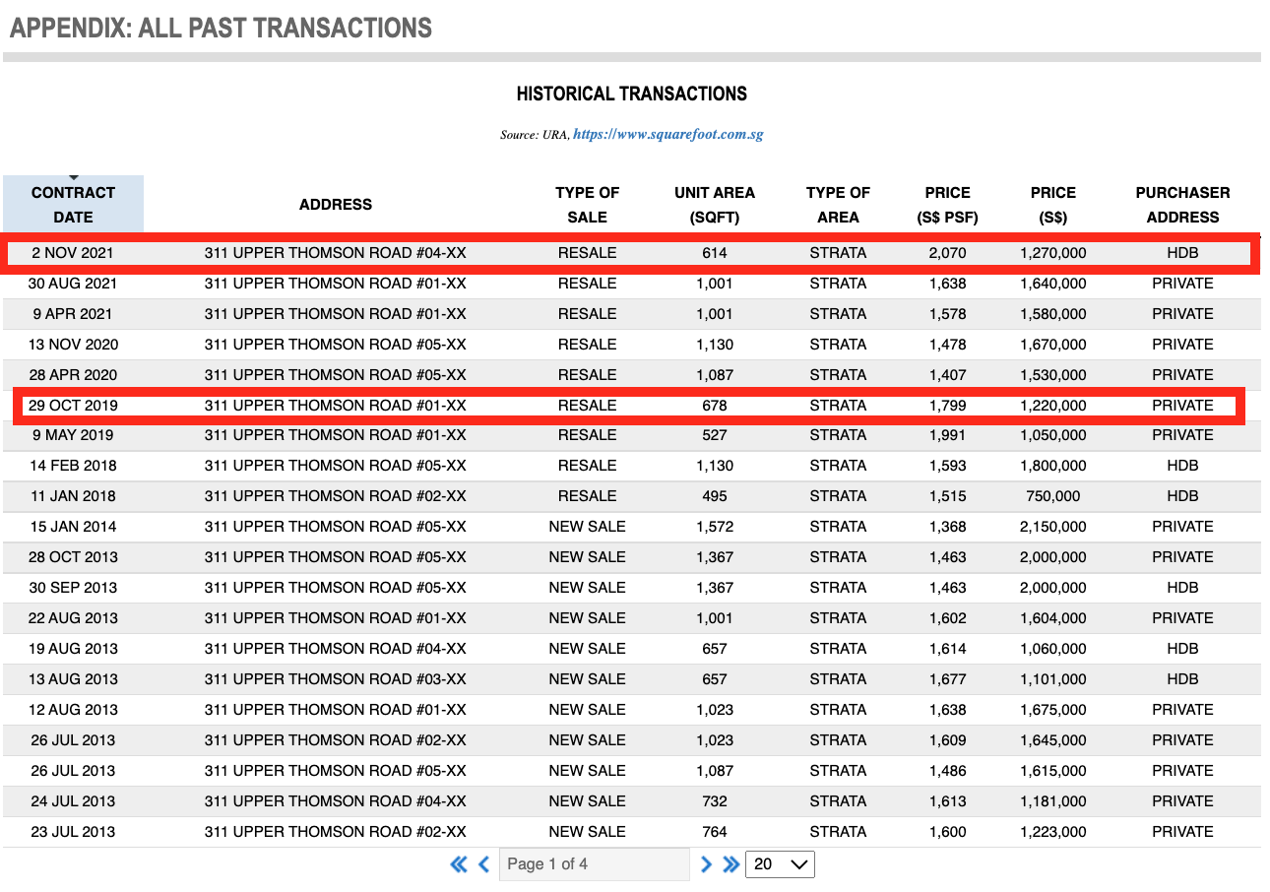Select the 28 OCT 2013 date cell
1270x892 pixels.
73,557
